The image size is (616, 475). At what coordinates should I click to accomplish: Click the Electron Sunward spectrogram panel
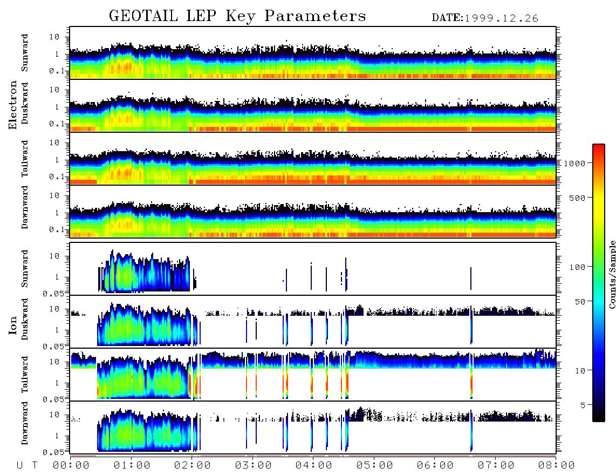pyautogui.click(x=313, y=53)
